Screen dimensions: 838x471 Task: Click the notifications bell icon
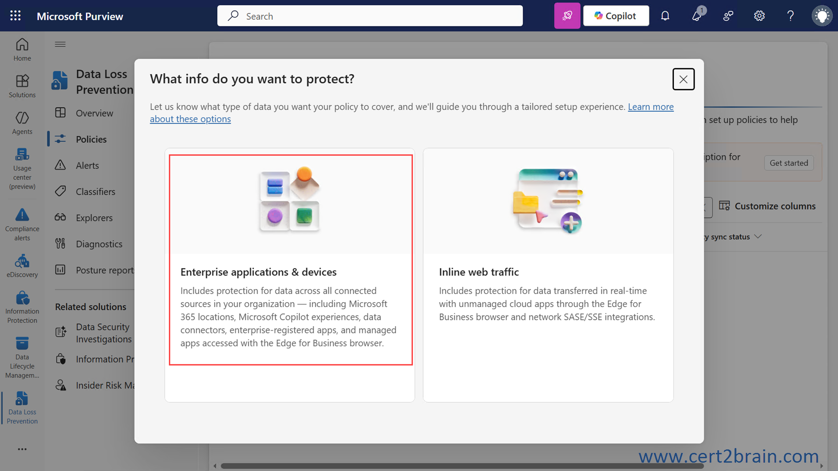[665, 16]
